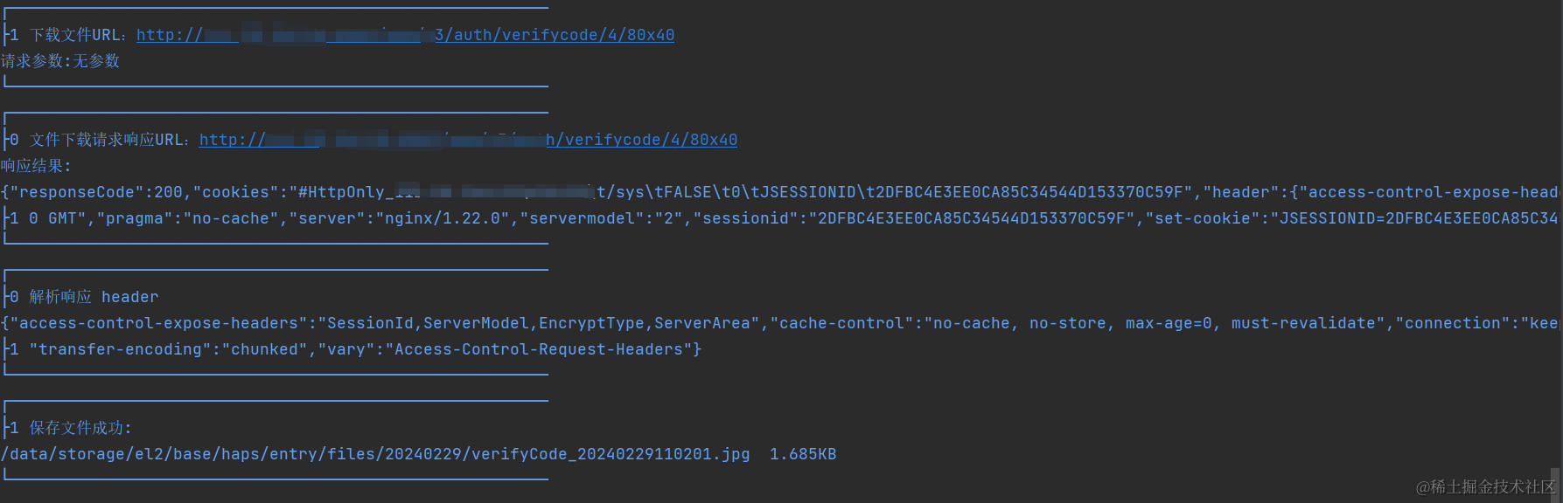Select the "responseCode":200 text
Viewport: 1563px width, 503px height.
tap(96, 192)
